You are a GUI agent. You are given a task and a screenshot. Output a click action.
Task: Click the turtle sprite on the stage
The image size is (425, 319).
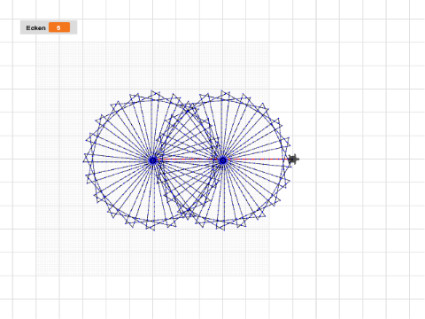(293, 159)
